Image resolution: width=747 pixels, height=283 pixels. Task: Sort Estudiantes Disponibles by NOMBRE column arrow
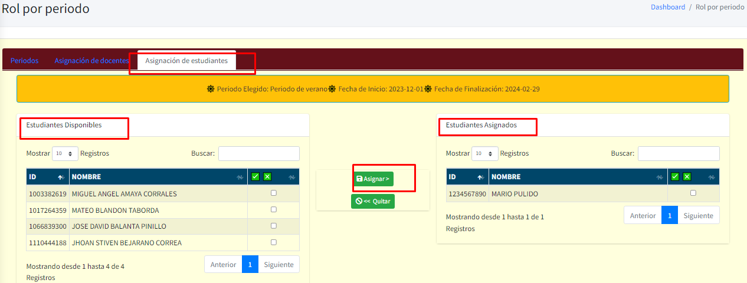pos(240,177)
